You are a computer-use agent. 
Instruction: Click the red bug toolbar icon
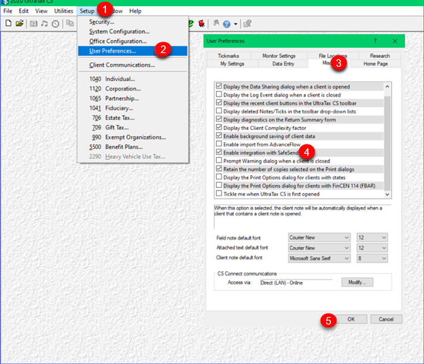pos(201,24)
